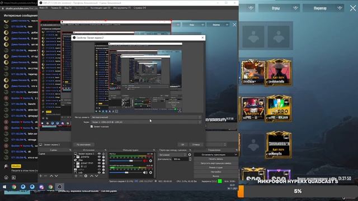Move selected source down in Sources panel
Image resolution: width=358 pixels, height=201 pixels.
[x=96, y=176]
